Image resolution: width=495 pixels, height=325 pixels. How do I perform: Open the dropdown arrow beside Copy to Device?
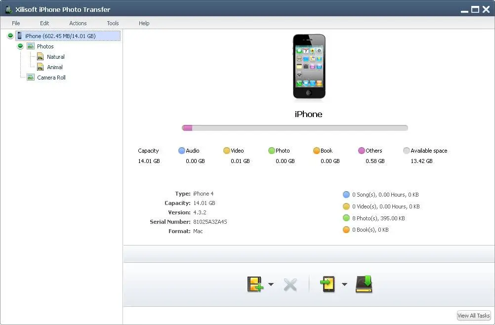(x=344, y=284)
